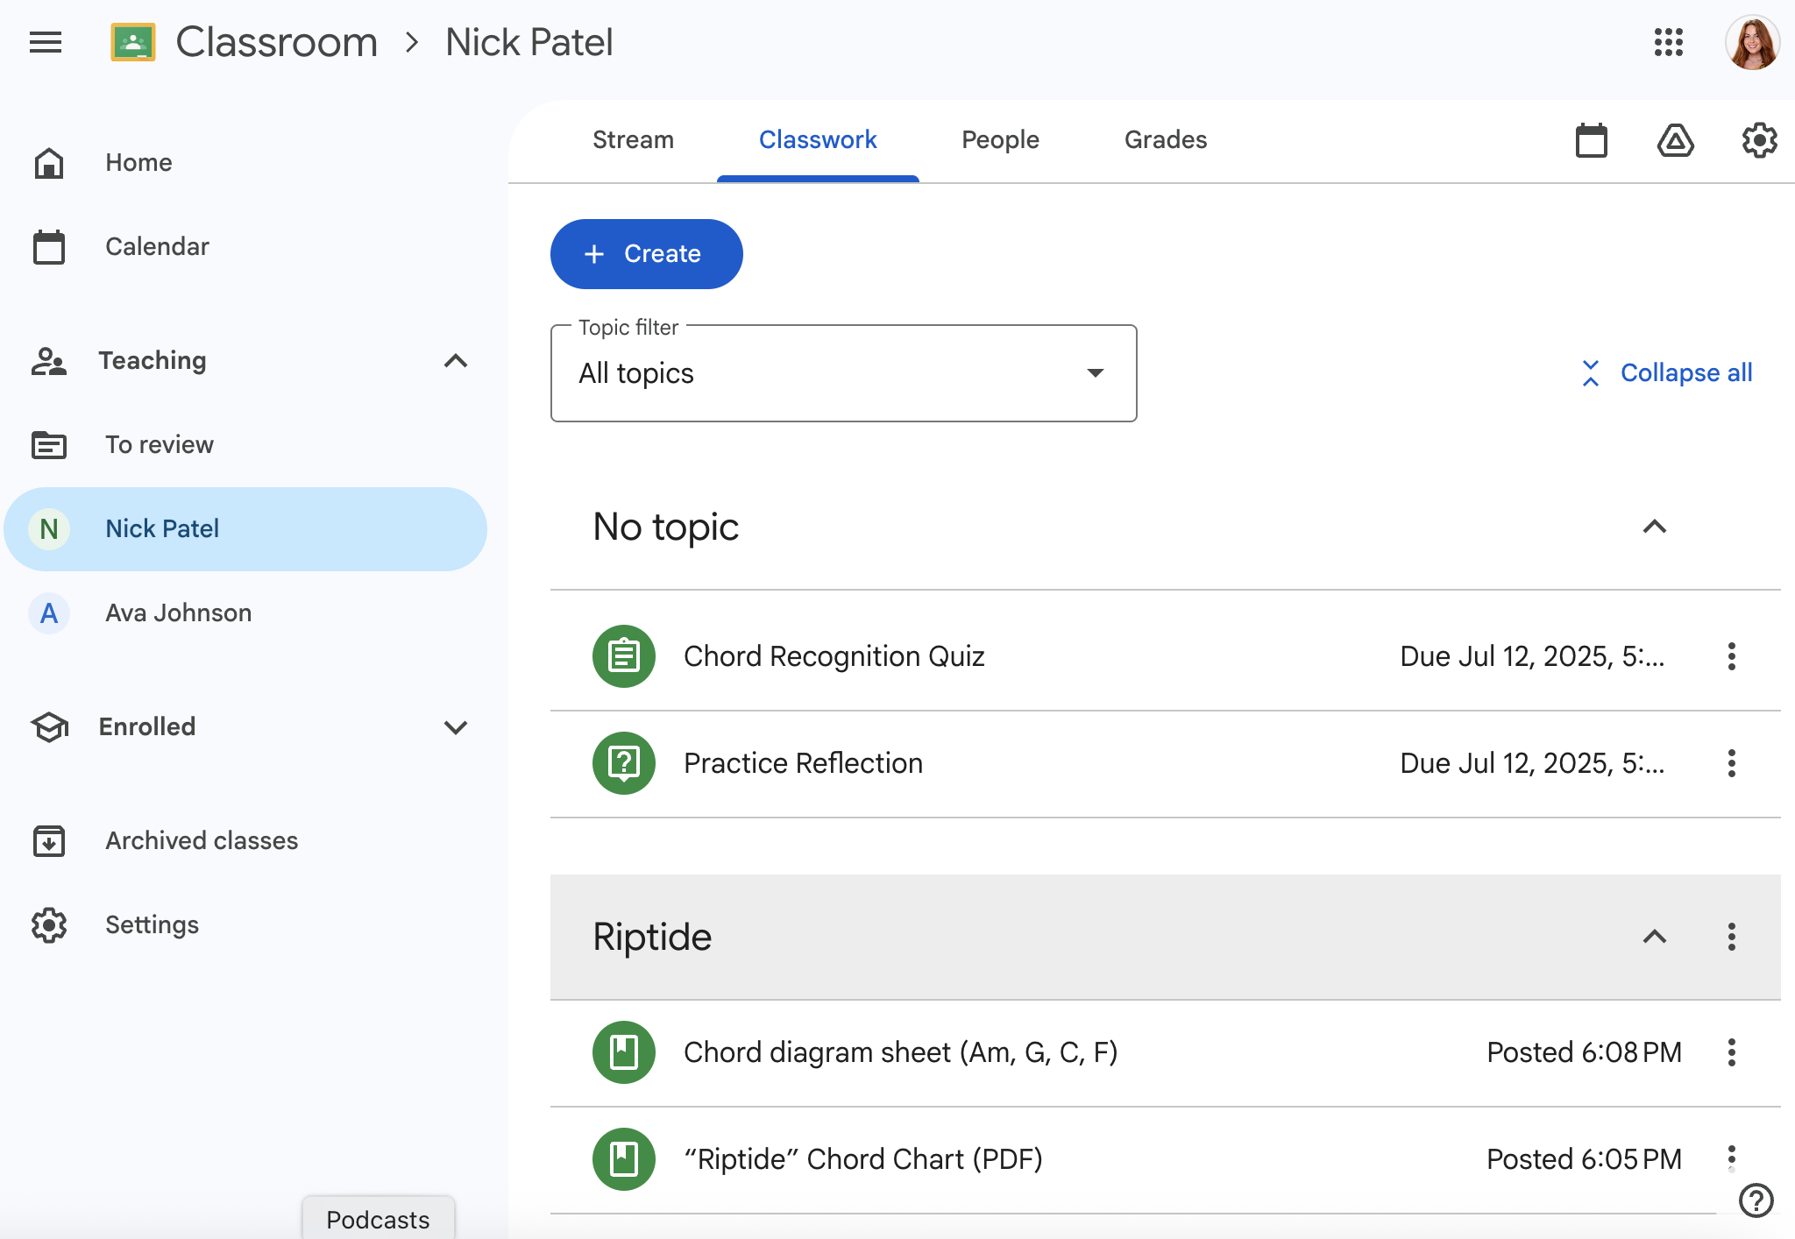This screenshot has height=1239, width=1795.
Task: Select Ava Johnson class in sidebar
Action: [179, 613]
